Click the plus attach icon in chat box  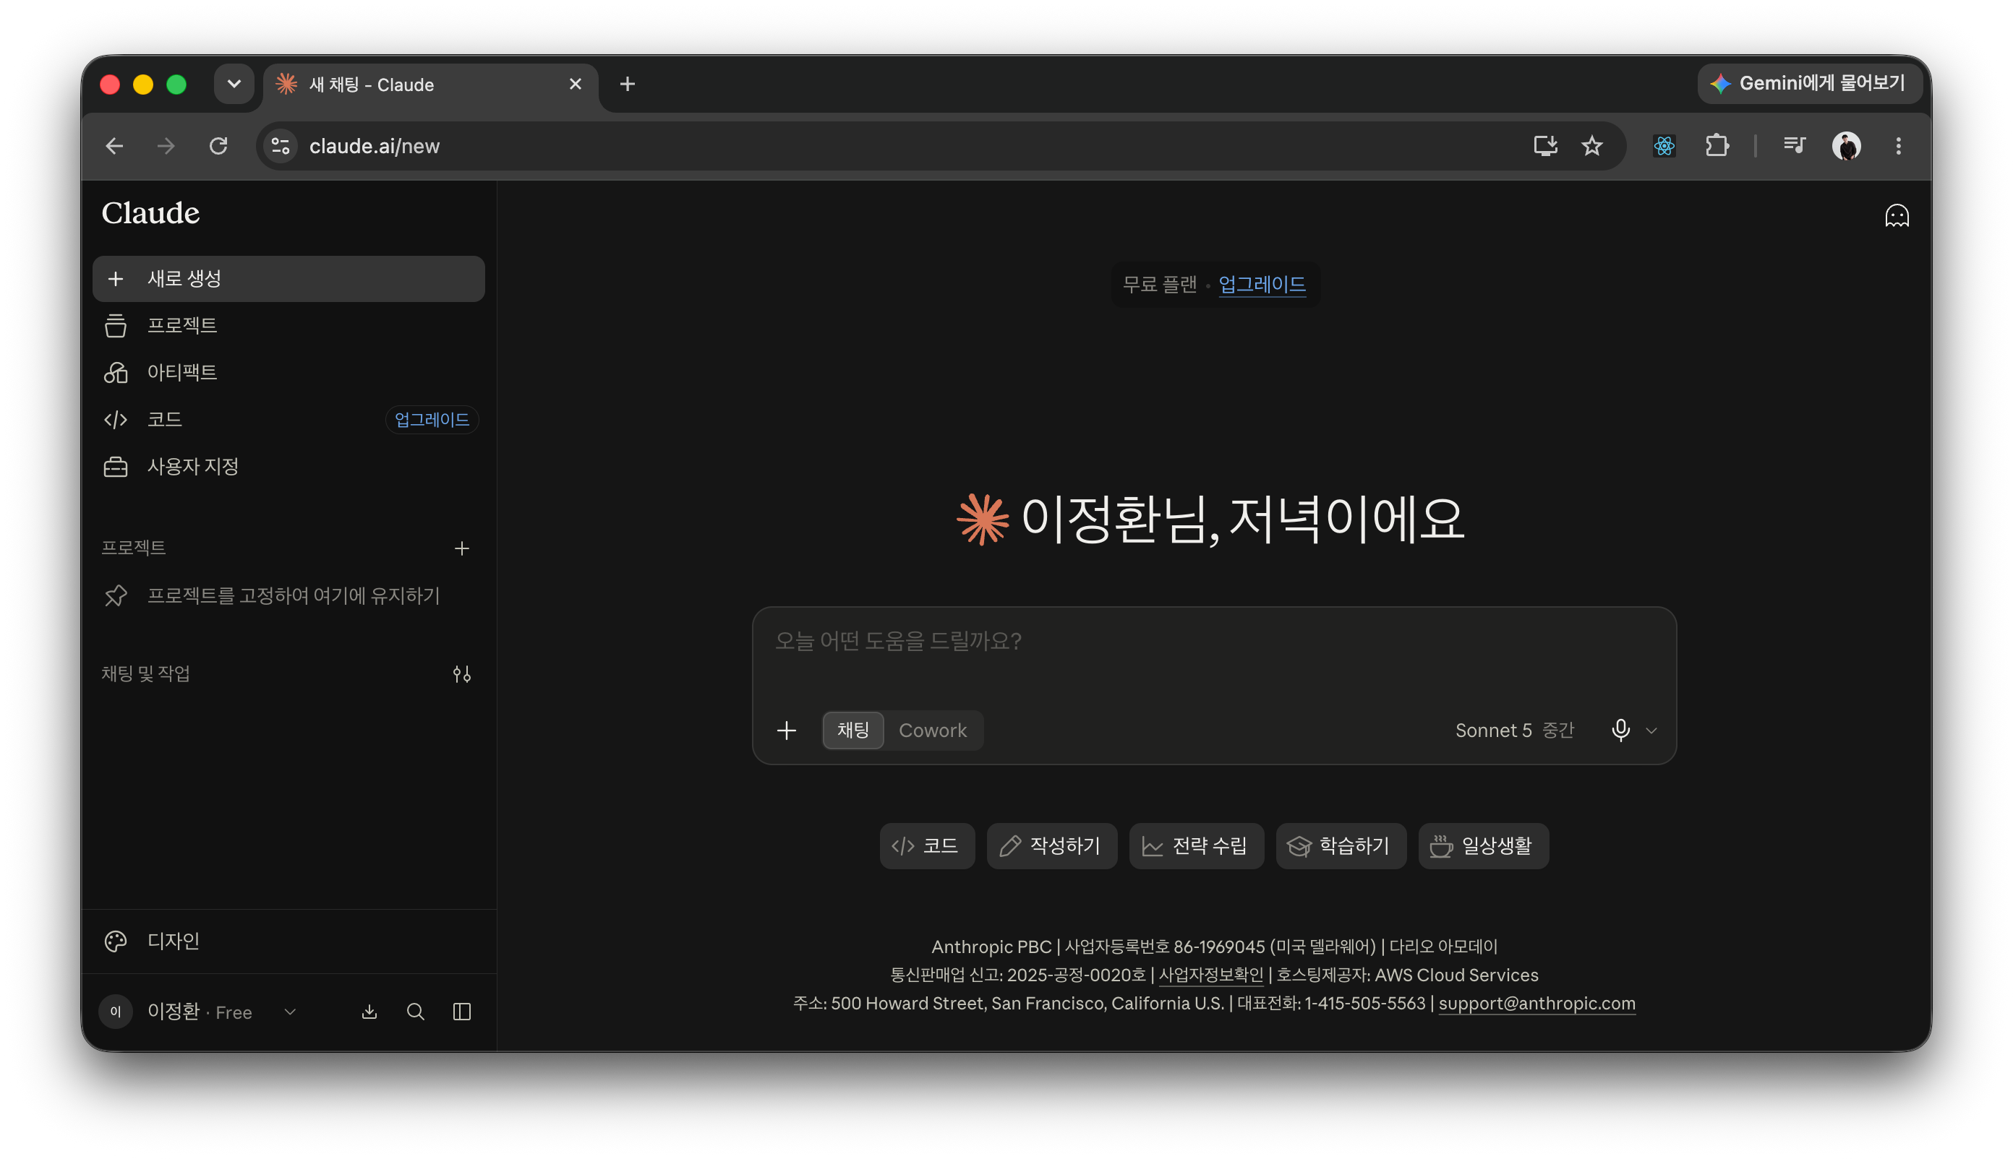pos(786,730)
